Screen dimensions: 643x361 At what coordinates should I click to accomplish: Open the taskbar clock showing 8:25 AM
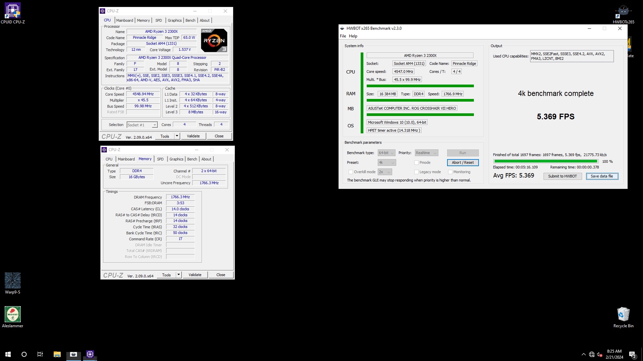614,354
